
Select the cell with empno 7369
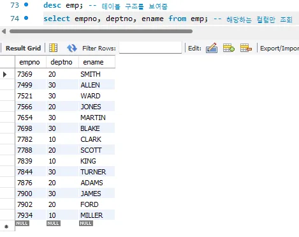31,74
